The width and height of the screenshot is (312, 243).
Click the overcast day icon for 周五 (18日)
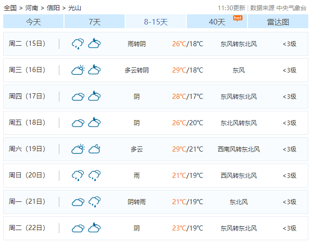tap(77, 123)
